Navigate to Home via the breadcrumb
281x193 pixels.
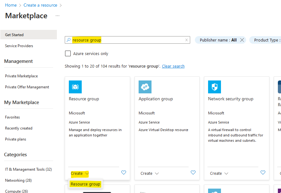11,5
